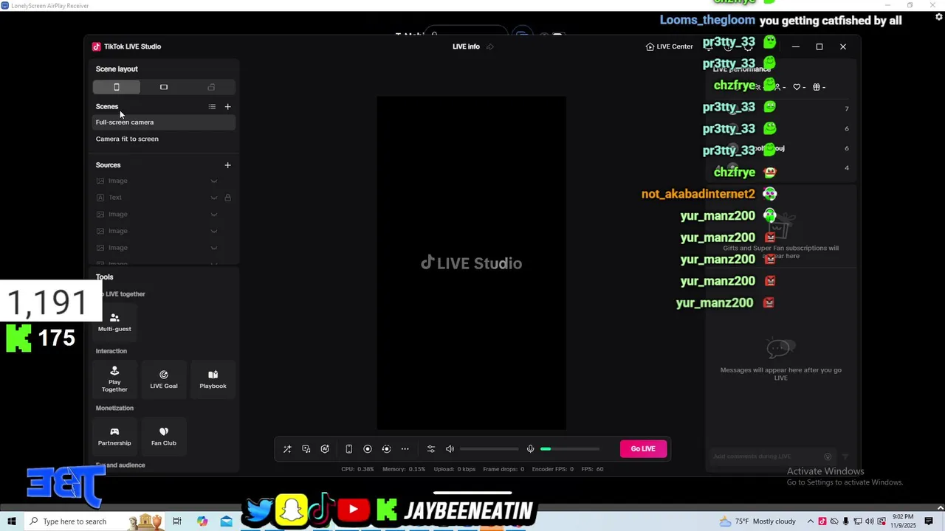945x531 pixels.
Task: Open the LIVE Goal tool
Action: (x=164, y=379)
